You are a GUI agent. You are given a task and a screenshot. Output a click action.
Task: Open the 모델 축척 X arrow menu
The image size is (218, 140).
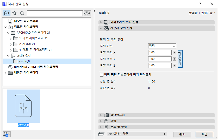pos(174,52)
